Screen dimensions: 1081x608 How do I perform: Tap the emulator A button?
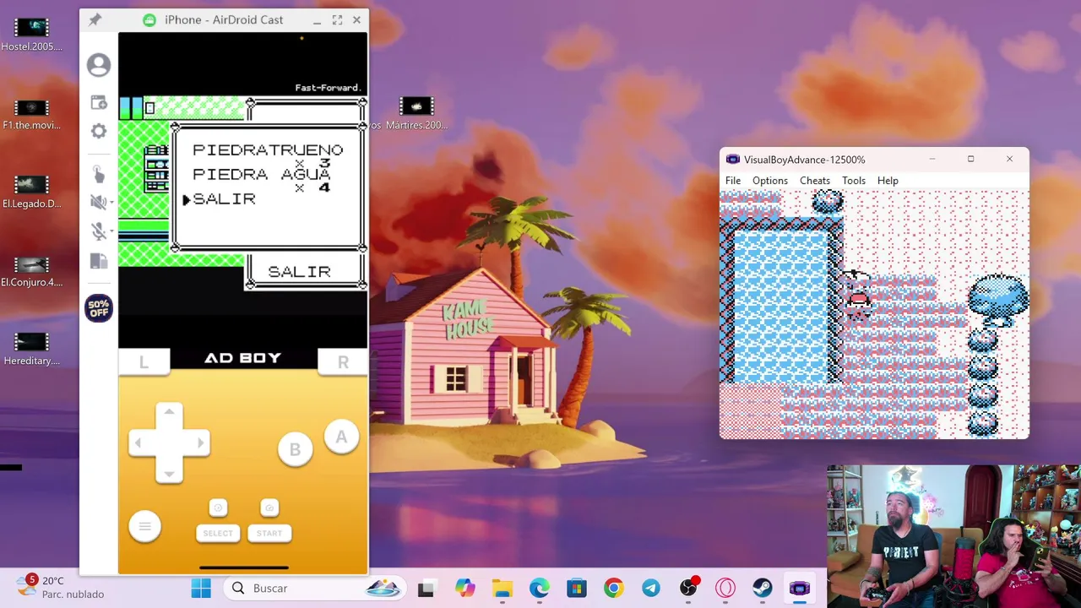(341, 437)
